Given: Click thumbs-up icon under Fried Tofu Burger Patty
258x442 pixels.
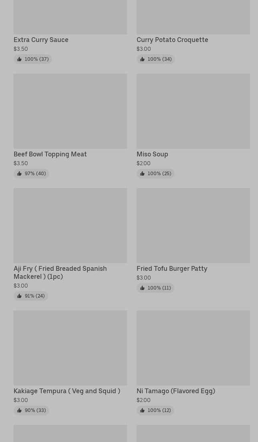Looking at the screenshot, I should pyautogui.click(x=142, y=288).
